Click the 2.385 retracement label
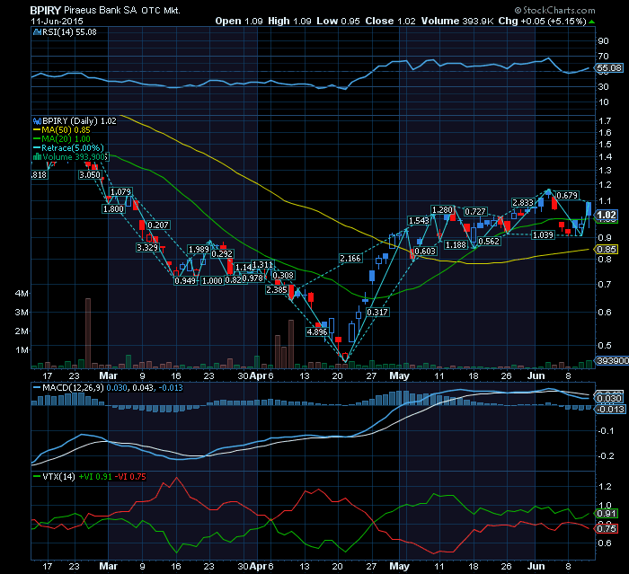 [277, 289]
